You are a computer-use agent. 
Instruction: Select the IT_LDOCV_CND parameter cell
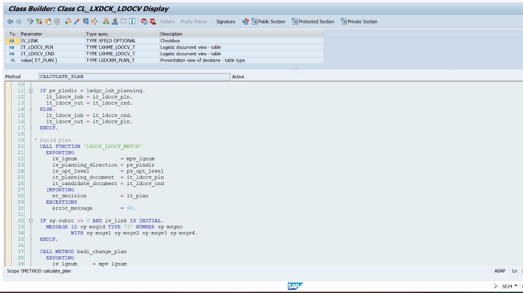tap(52, 54)
